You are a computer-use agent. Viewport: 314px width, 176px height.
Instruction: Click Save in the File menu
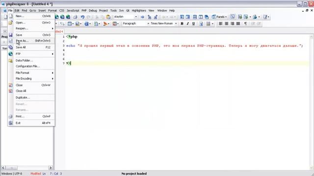(x=31, y=35)
